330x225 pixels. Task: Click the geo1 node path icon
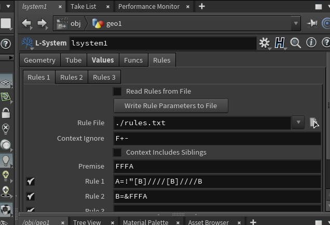pyautogui.click(x=98, y=23)
